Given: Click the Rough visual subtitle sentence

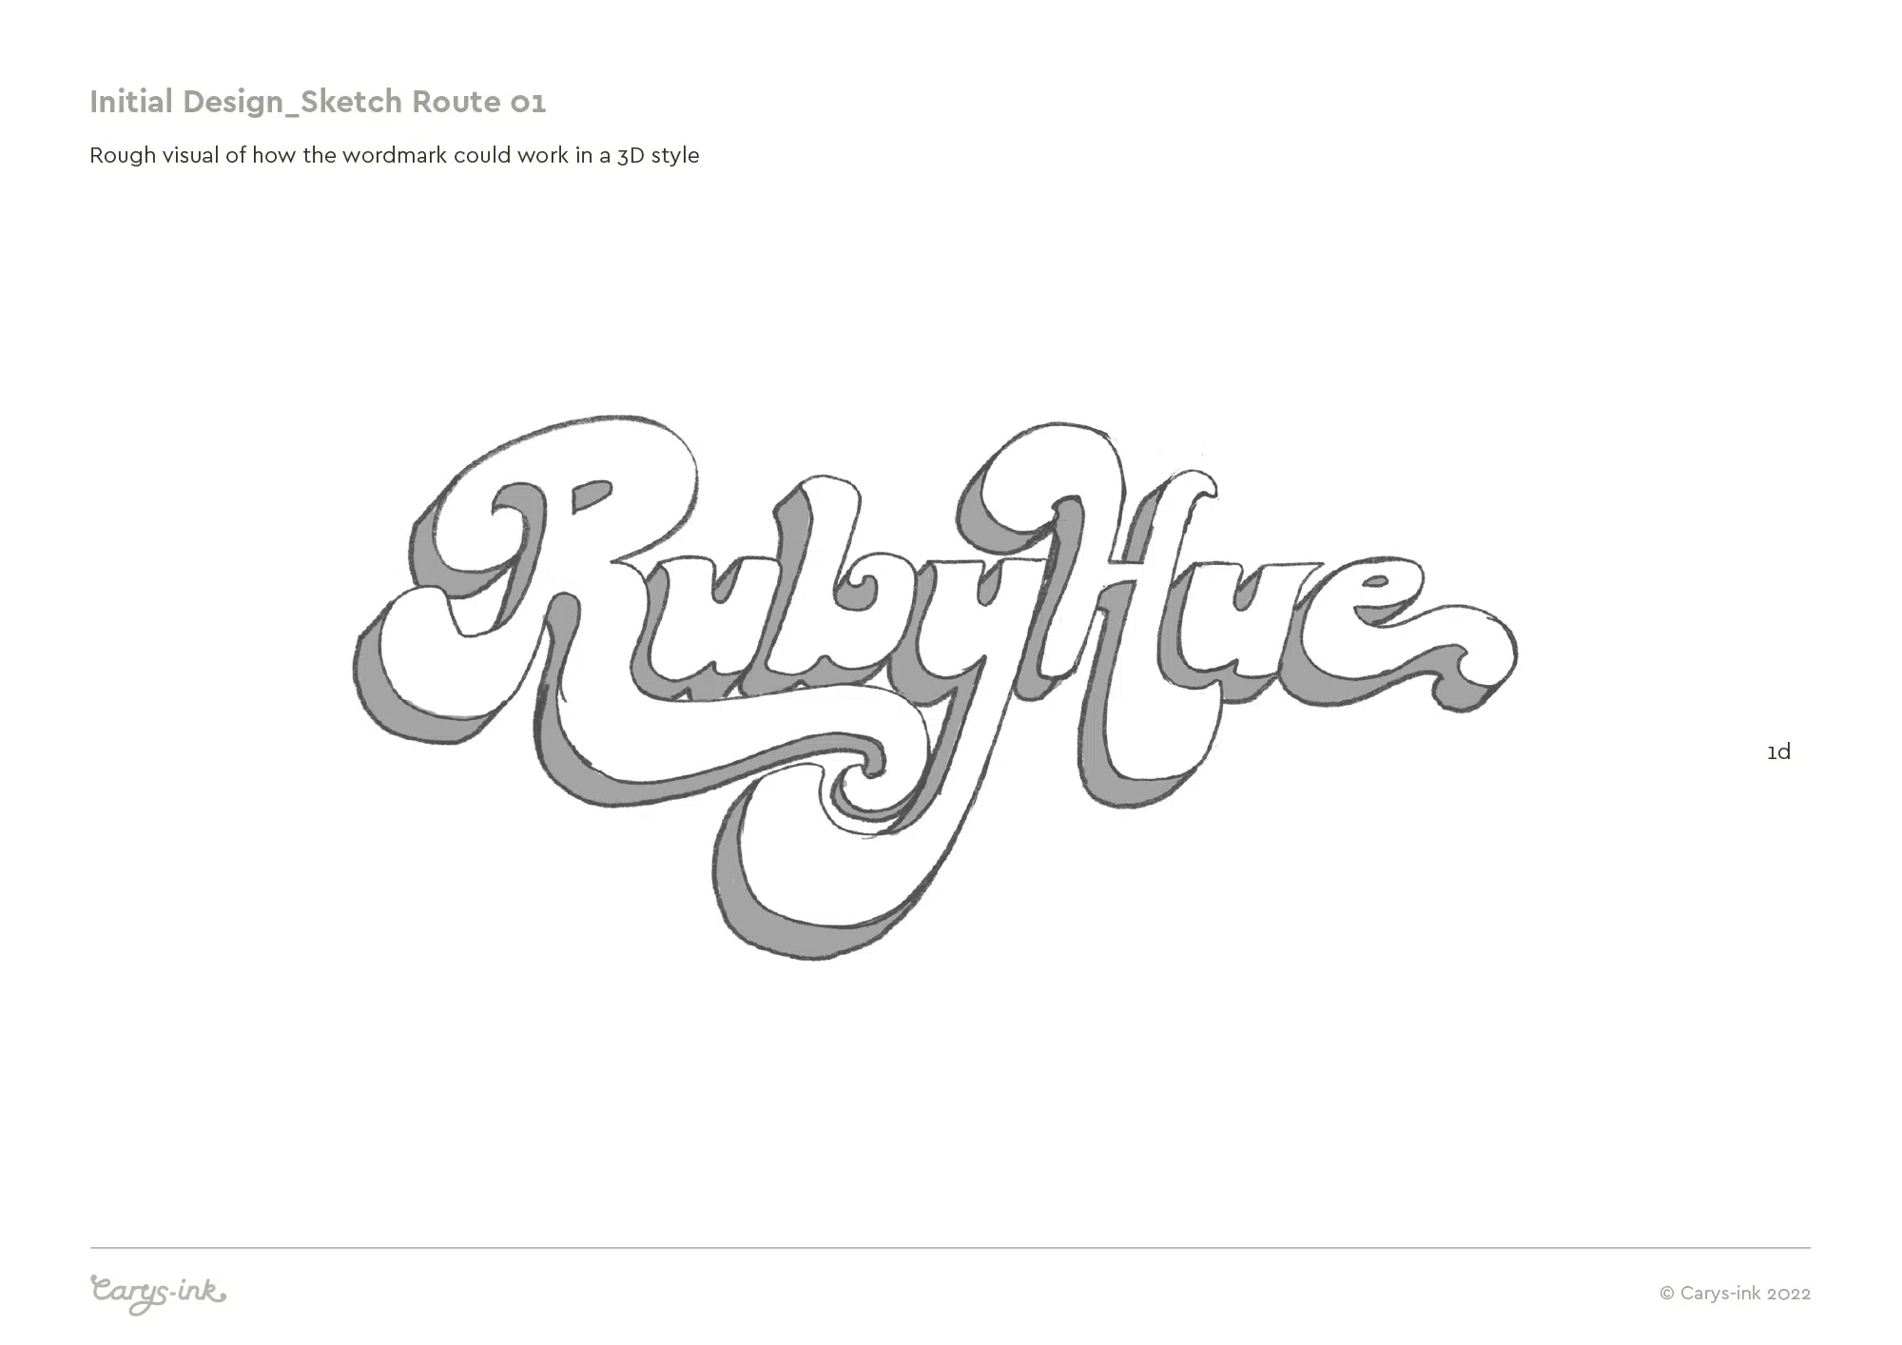Looking at the screenshot, I should point(395,155).
